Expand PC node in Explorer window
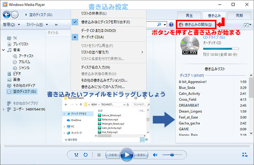 point(64,126)
